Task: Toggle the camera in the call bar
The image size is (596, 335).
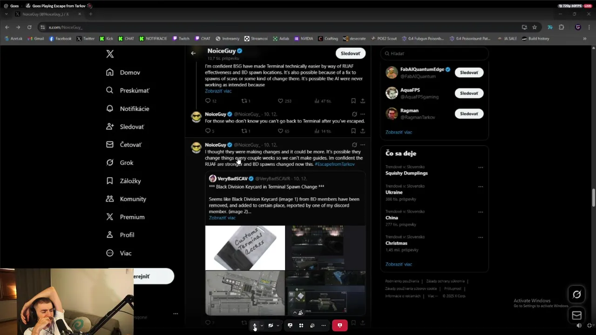Action: (271, 325)
